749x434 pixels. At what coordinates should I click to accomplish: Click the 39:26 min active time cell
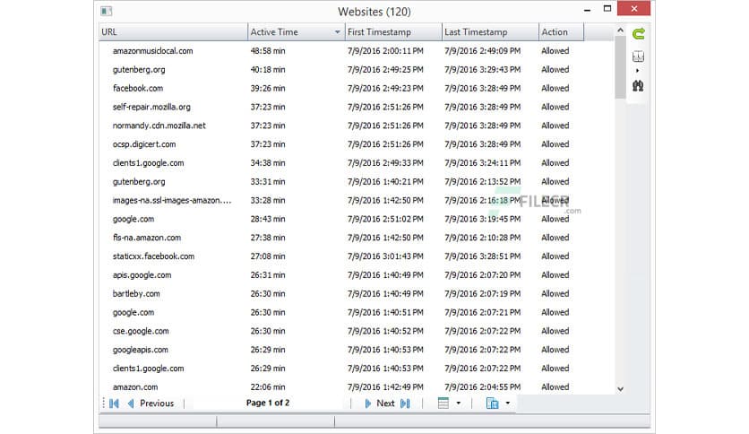click(x=268, y=89)
